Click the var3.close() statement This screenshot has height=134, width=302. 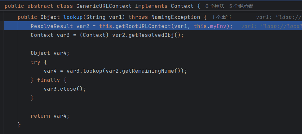tap(65, 89)
